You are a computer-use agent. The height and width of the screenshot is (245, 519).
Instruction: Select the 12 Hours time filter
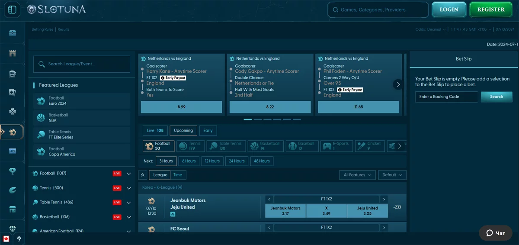pyautogui.click(x=212, y=161)
